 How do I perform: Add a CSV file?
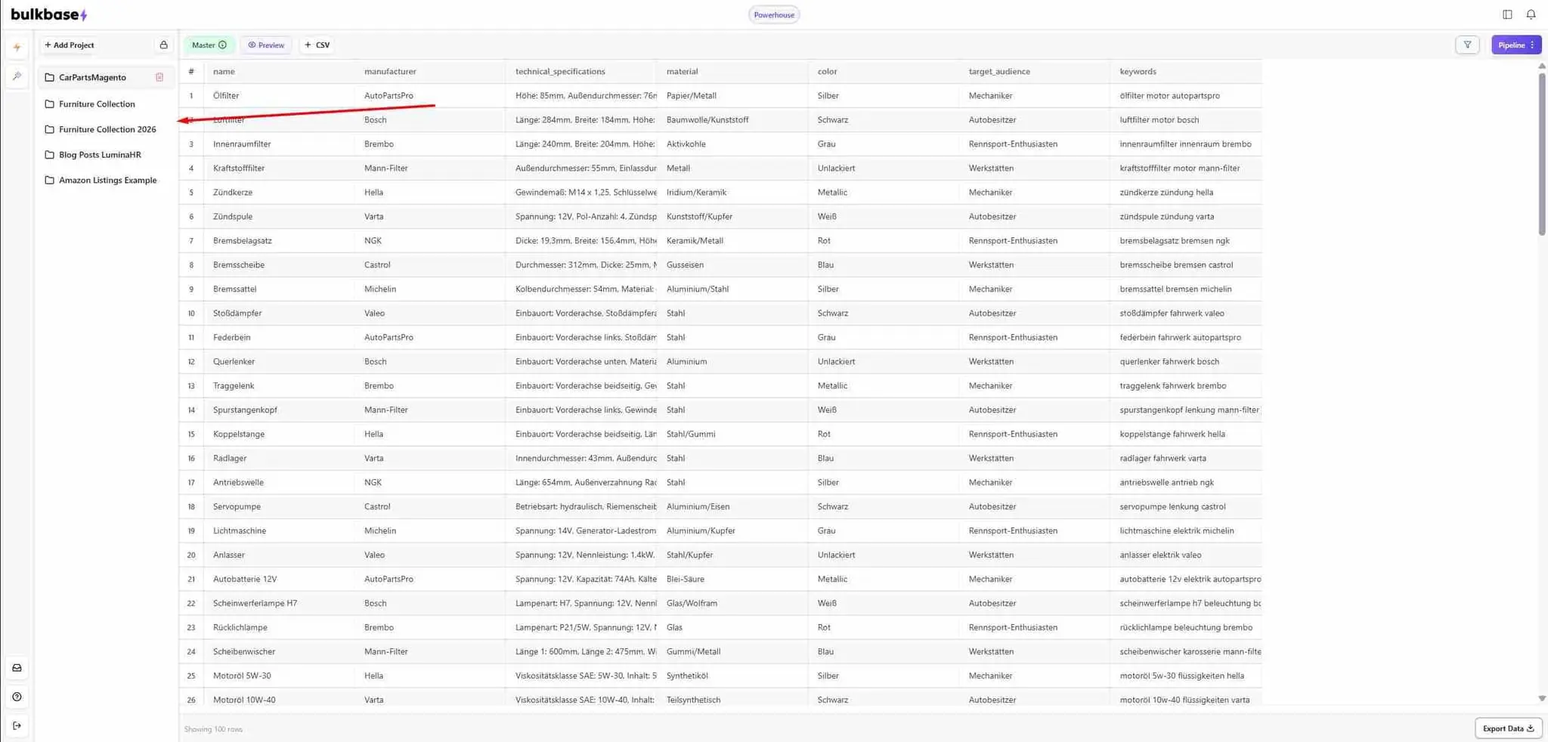click(x=317, y=45)
